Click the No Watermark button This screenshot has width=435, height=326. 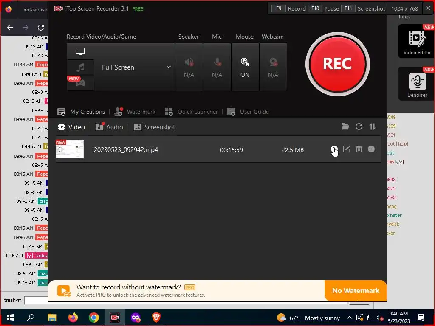pos(356,290)
